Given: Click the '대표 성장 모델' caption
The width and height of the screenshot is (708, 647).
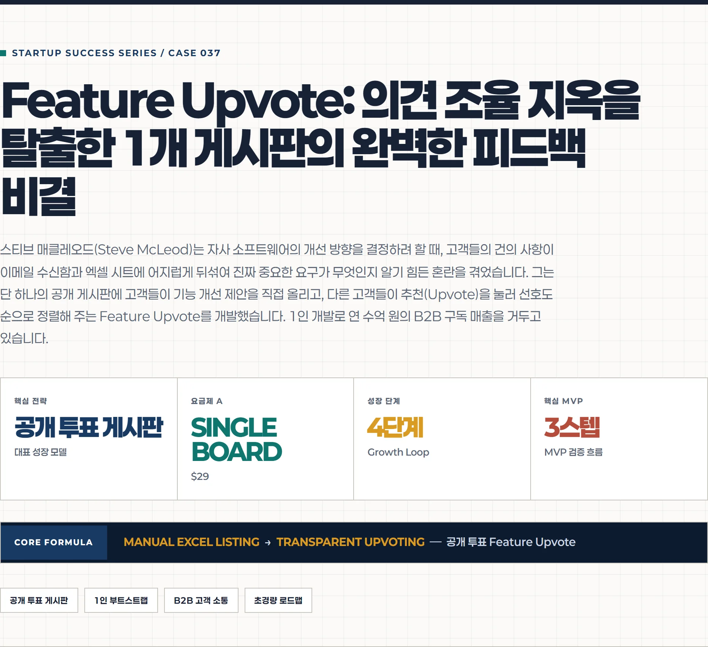Looking at the screenshot, I should (x=41, y=452).
